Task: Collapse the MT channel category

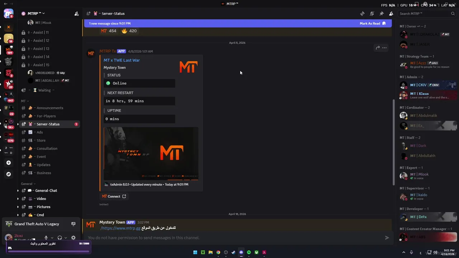Action: pyautogui.click(x=25, y=101)
